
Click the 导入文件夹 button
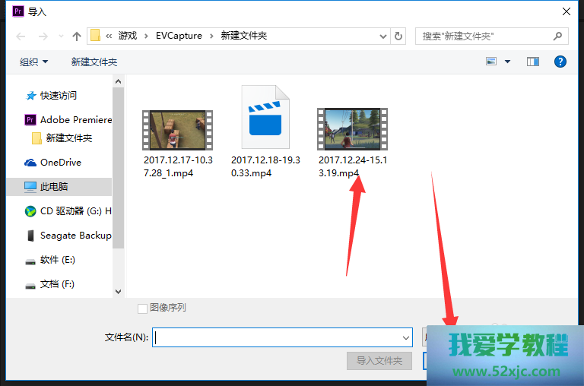379,360
